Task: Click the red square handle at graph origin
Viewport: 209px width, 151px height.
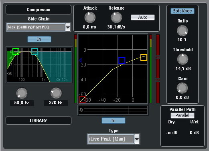Action: [82, 99]
